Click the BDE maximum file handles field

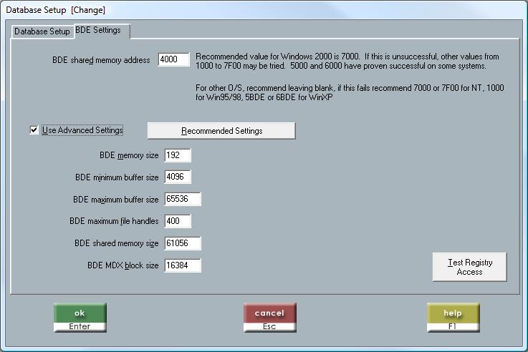tap(178, 221)
